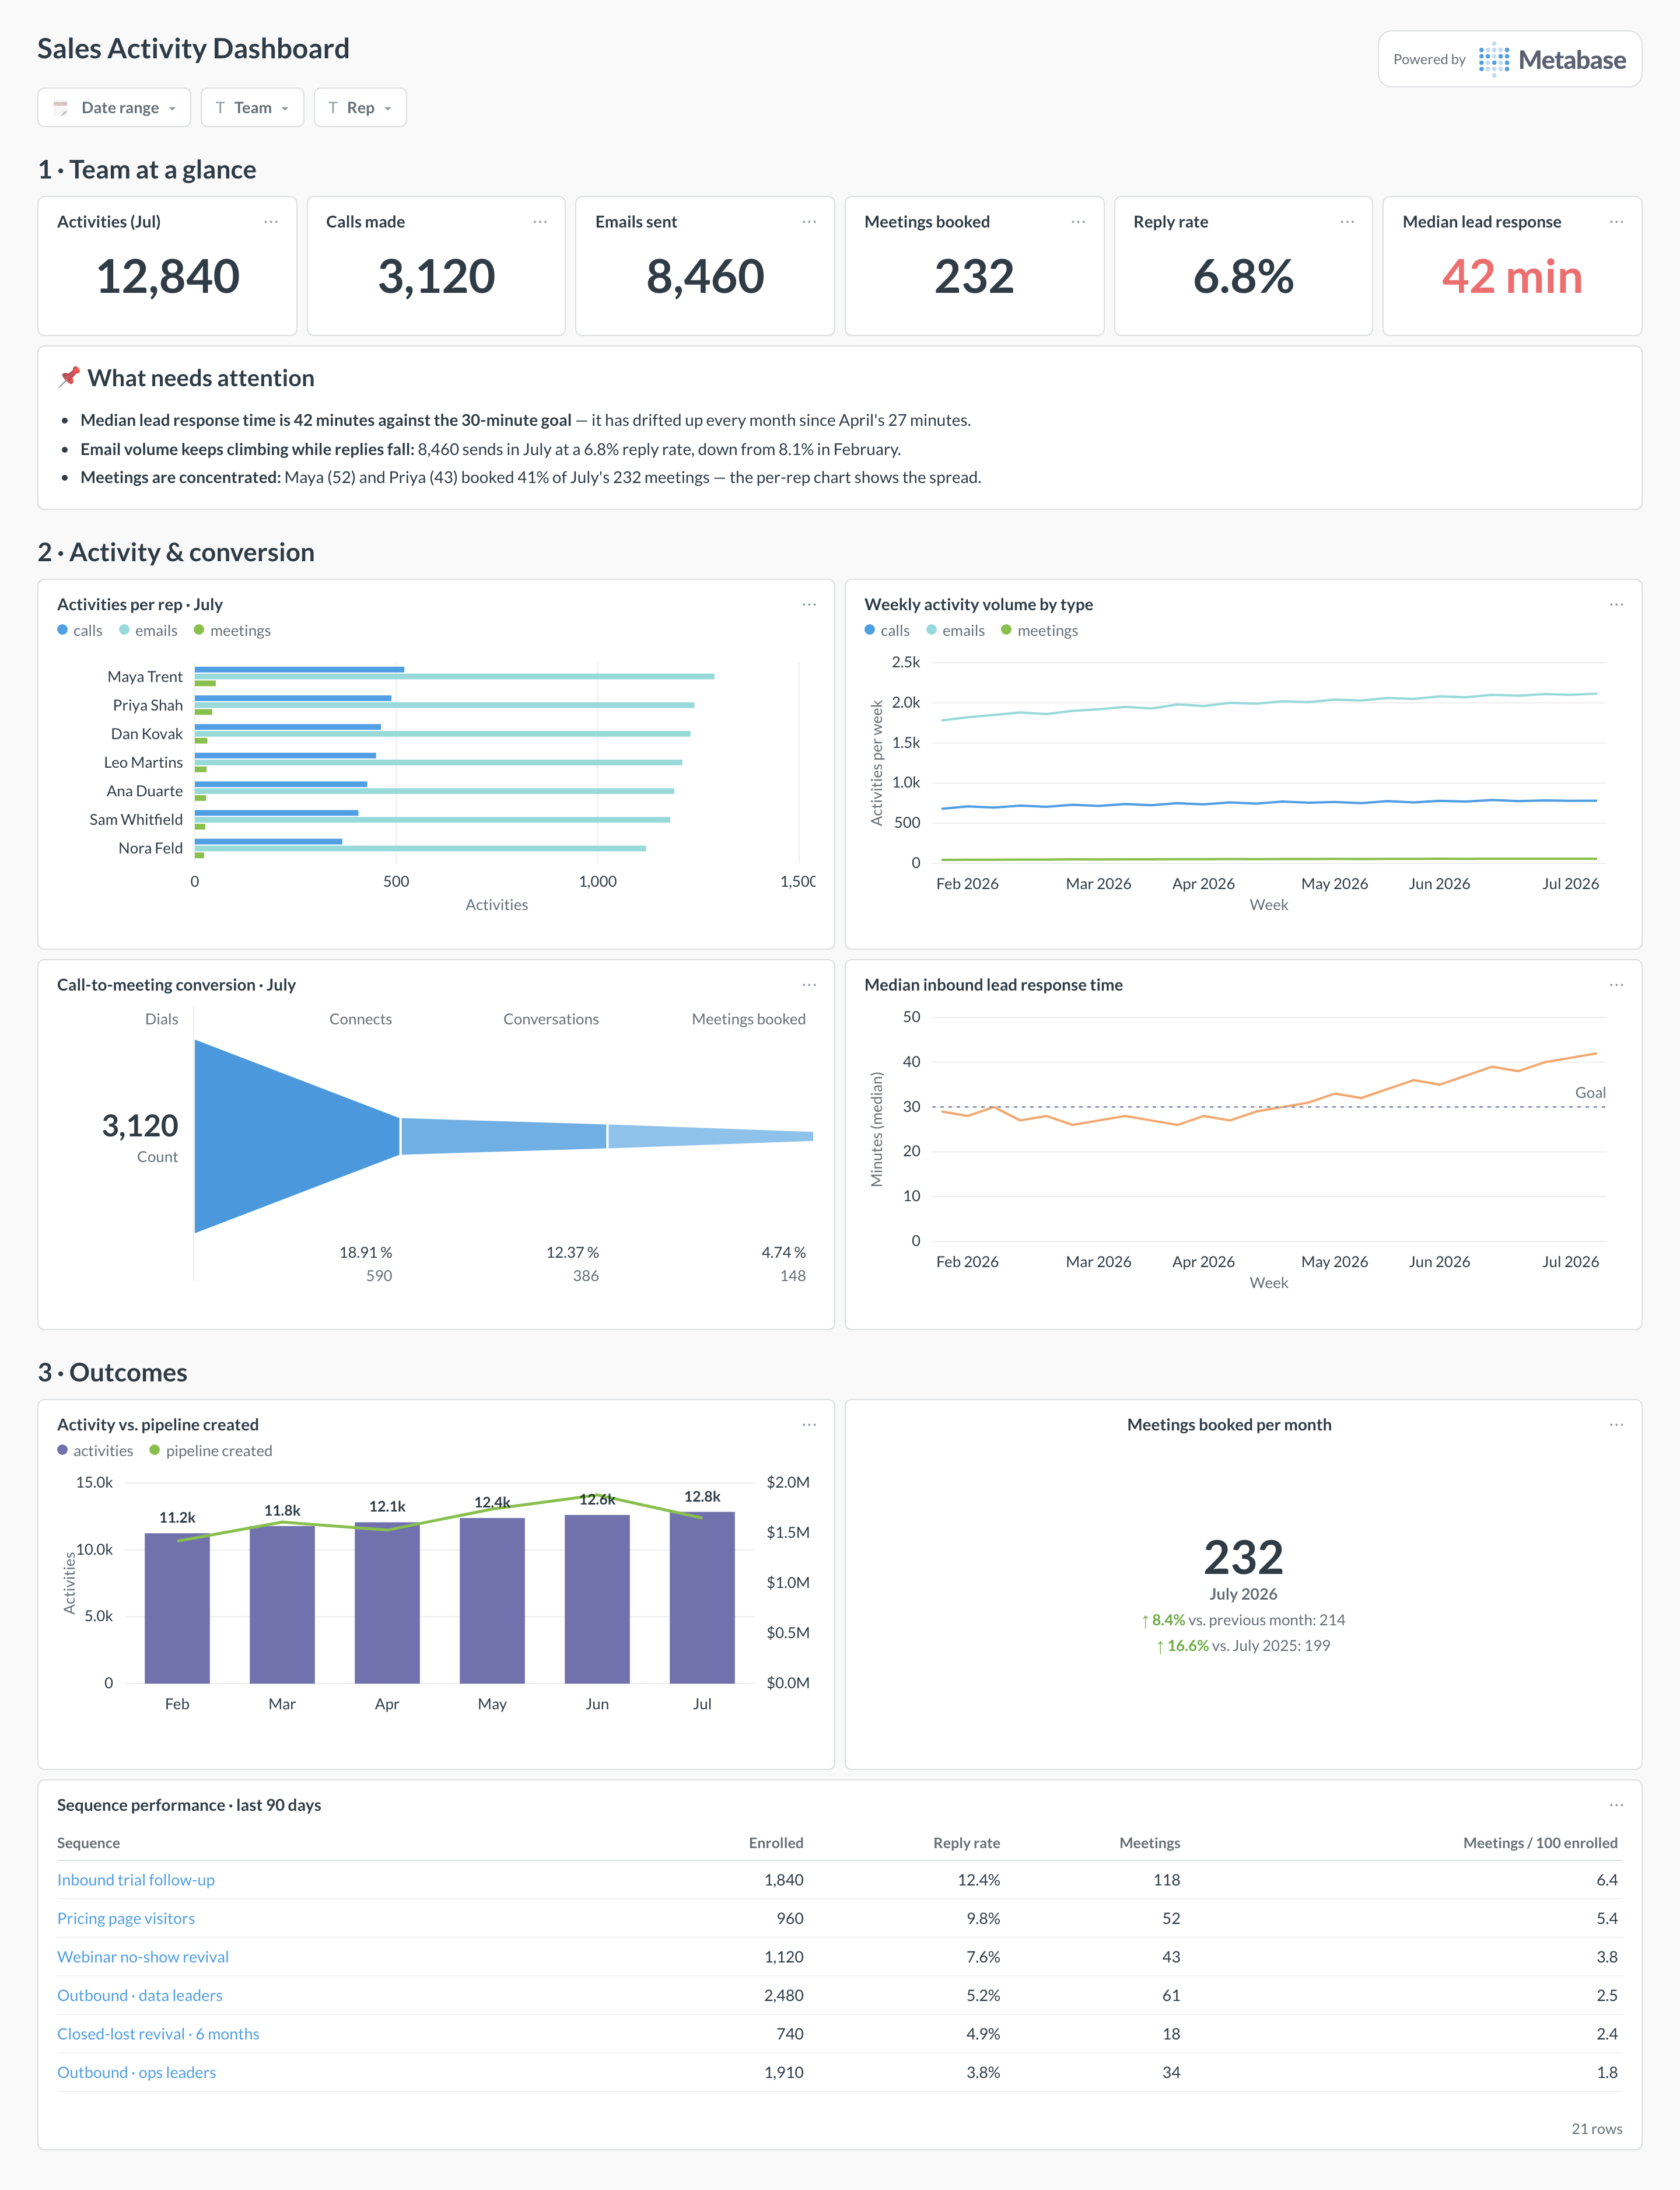1680x2190 pixels.
Task: Sort table by Meetings column header
Action: tap(1149, 1843)
